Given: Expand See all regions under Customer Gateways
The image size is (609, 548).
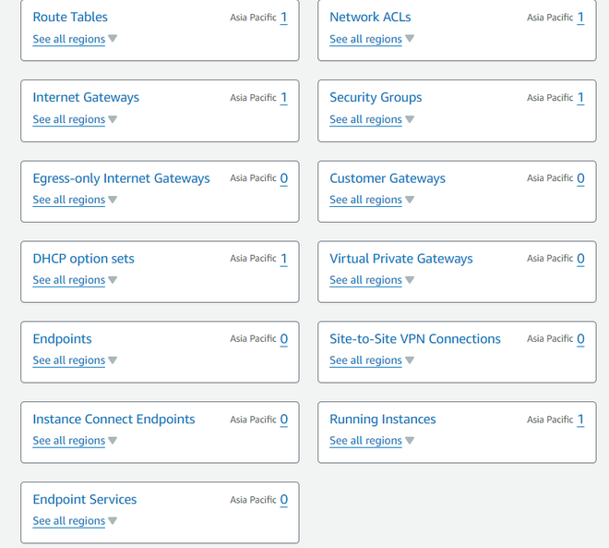Looking at the screenshot, I should click(x=366, y=200).
